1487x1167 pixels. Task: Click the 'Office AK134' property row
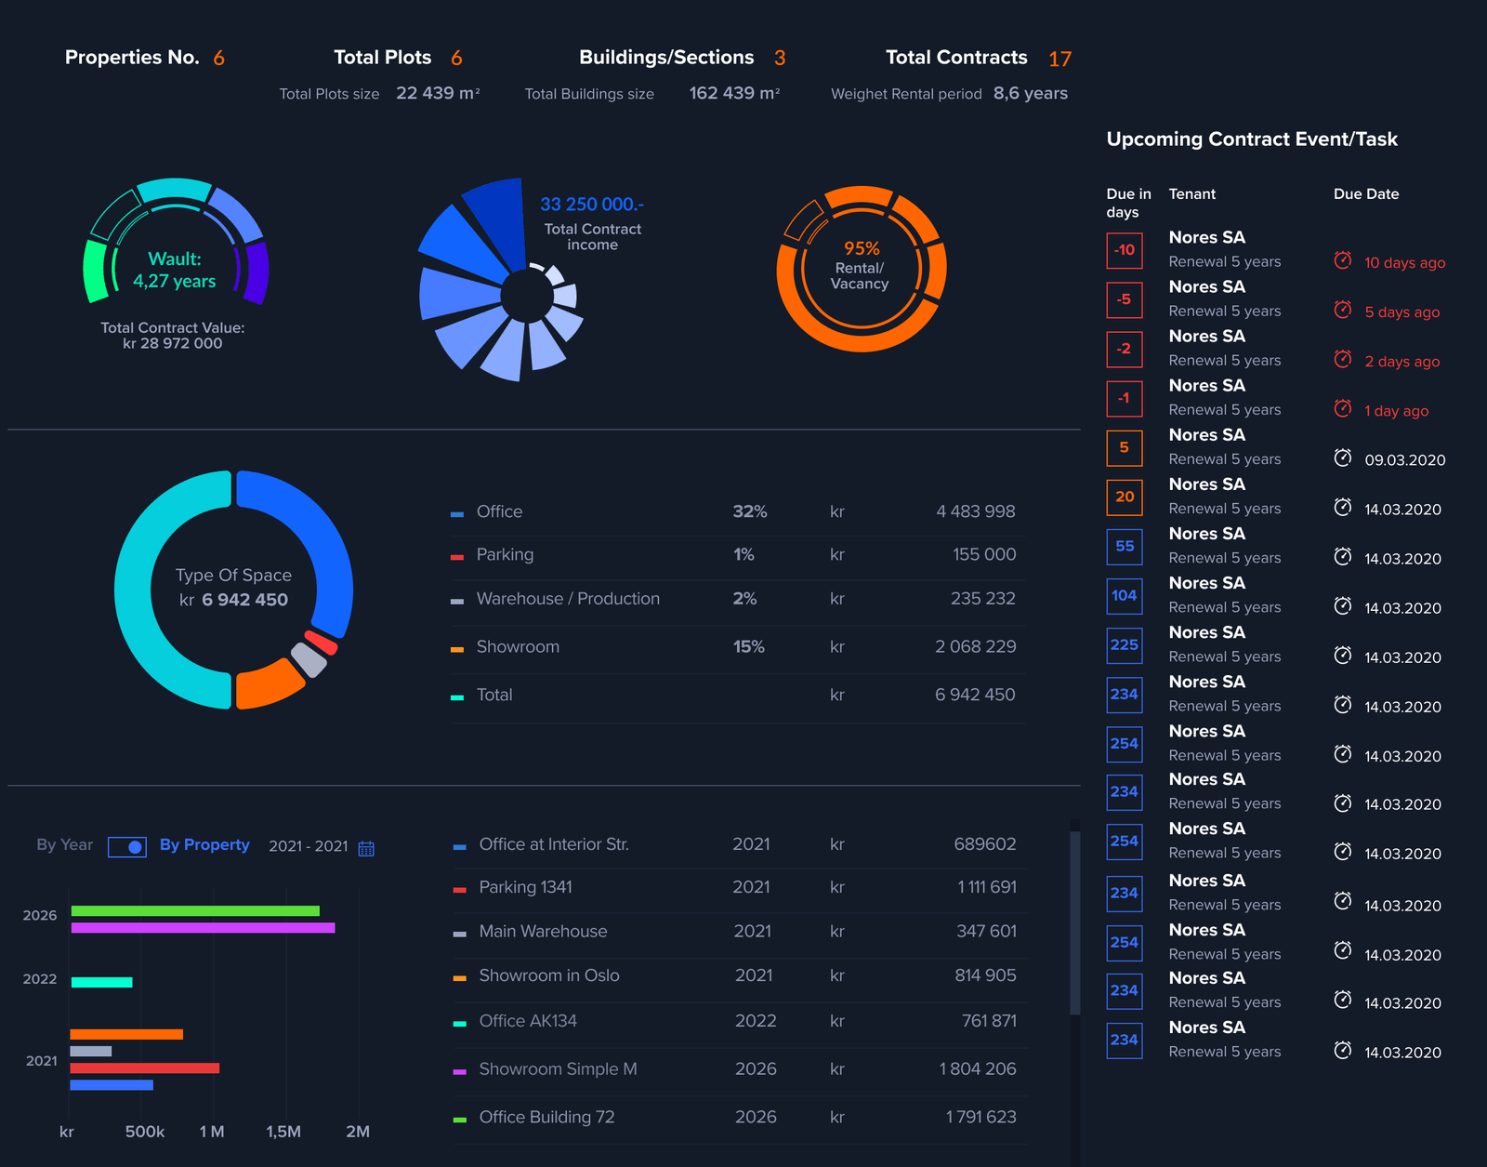coord(739,1021)
